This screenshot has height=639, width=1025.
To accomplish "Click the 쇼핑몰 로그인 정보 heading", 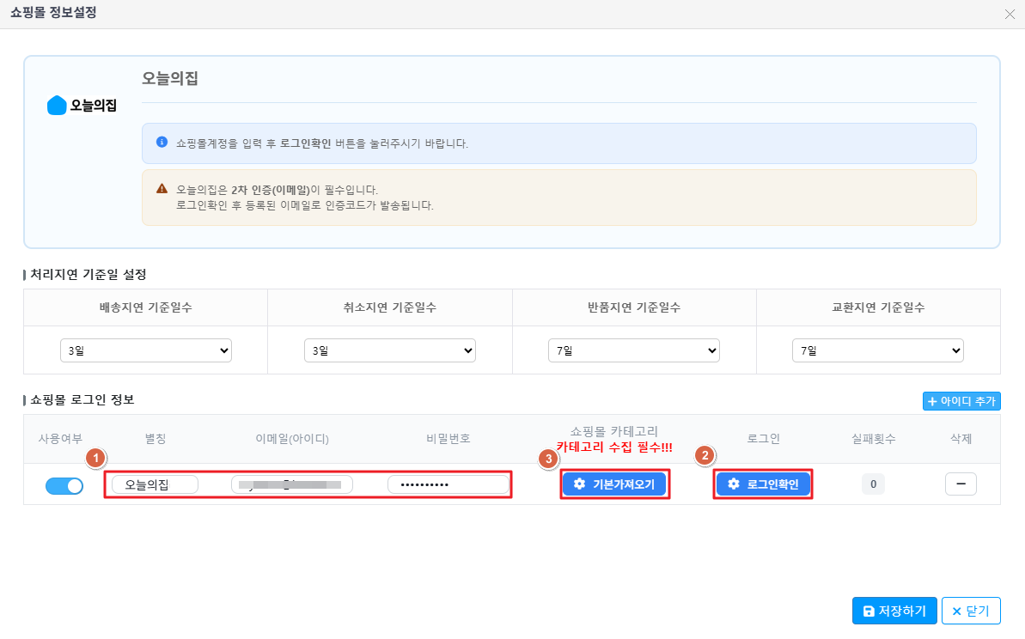I will click(82, 399).
